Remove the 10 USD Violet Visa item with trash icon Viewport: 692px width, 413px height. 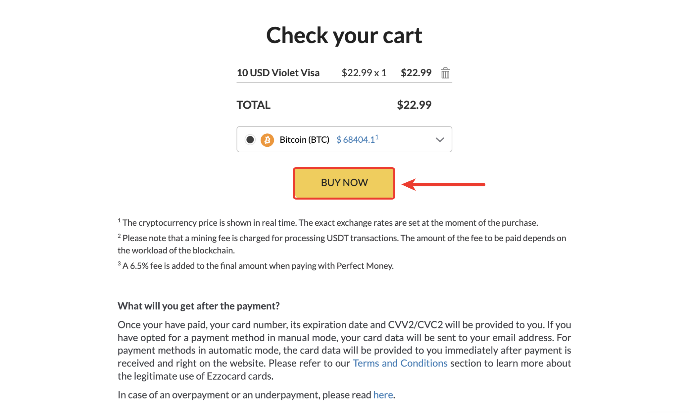(445, 73)
